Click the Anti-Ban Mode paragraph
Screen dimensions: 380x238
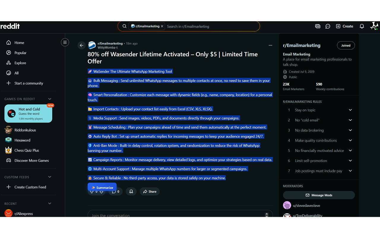coord(174,148)
